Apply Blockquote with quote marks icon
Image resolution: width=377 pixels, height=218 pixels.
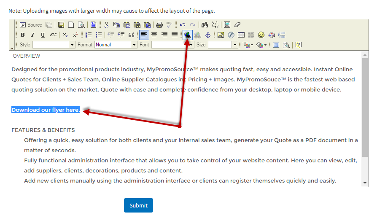pos(131,35)
